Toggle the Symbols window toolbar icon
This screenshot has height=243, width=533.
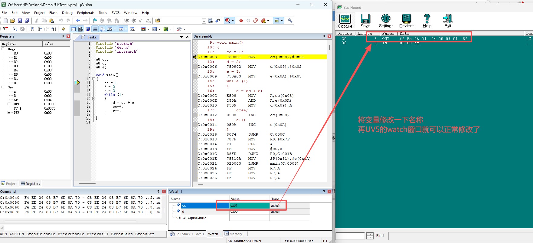point(88,29)
